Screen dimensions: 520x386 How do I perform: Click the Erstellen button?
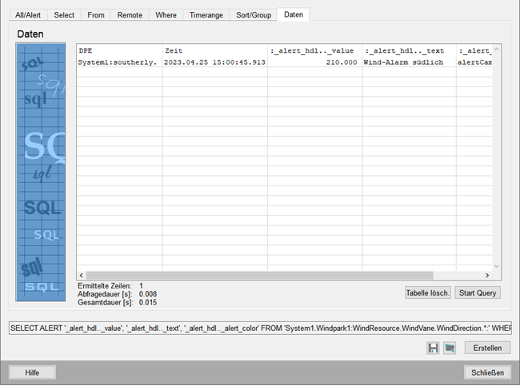click(x=487, y=348)
